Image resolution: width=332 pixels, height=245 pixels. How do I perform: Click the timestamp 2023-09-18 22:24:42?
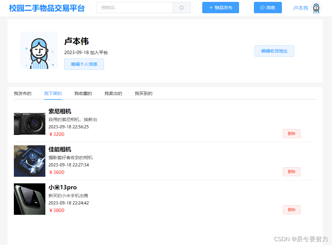[69, 203]
